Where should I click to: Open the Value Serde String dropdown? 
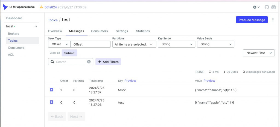point(215,44)
